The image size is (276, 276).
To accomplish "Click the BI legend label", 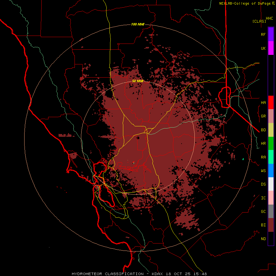I will pyautogui.click(x=263, y=225).
